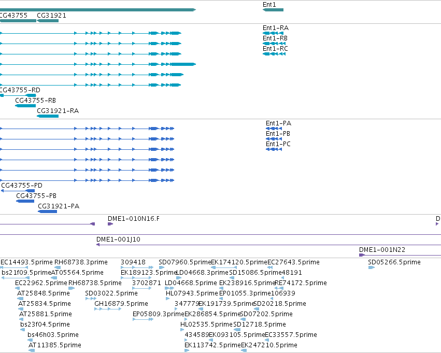
Task: Select EST SD07202.5prime
Action: coord(267,314)
